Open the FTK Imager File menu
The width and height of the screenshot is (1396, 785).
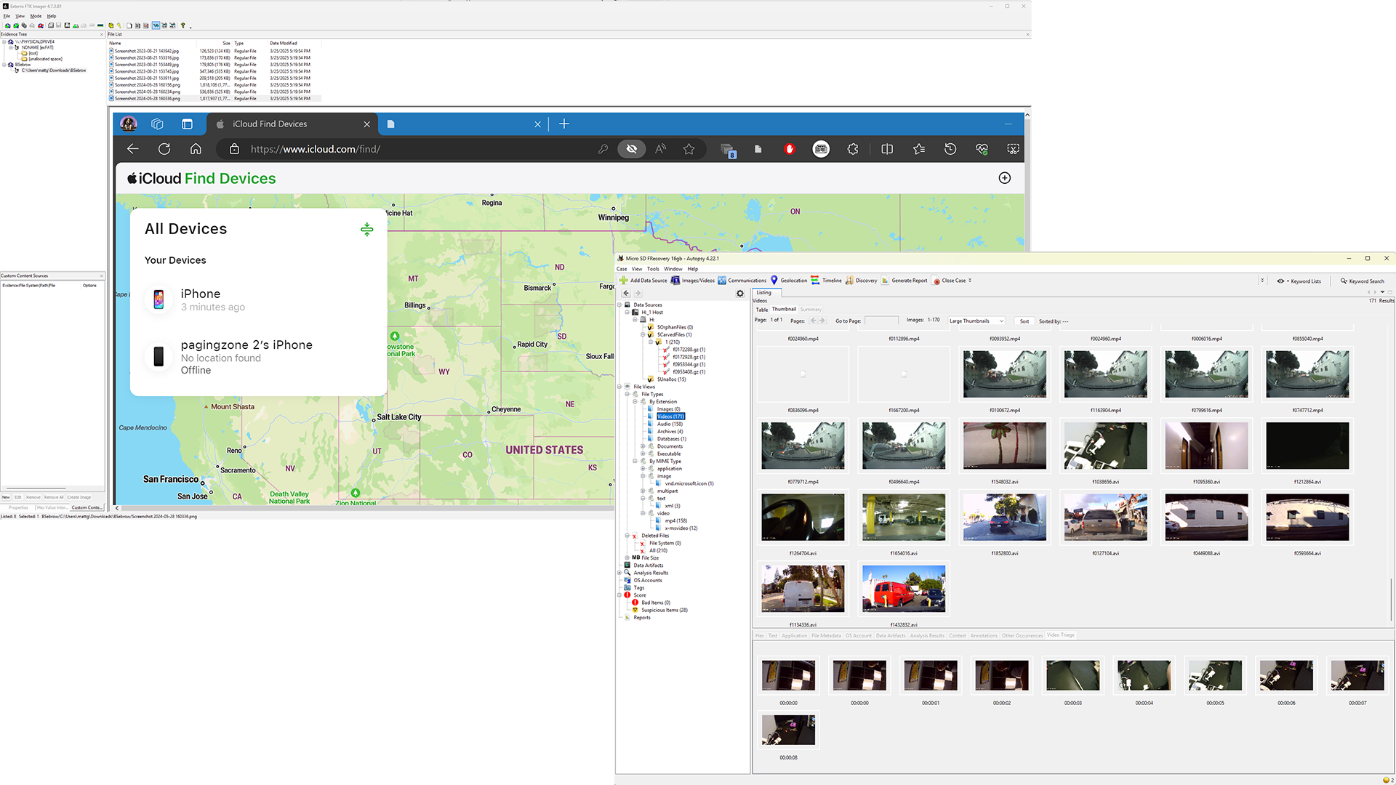pos(7,16)
